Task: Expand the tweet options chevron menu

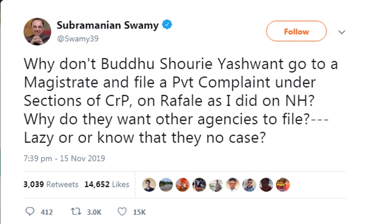Action: [x=342, y=32]
